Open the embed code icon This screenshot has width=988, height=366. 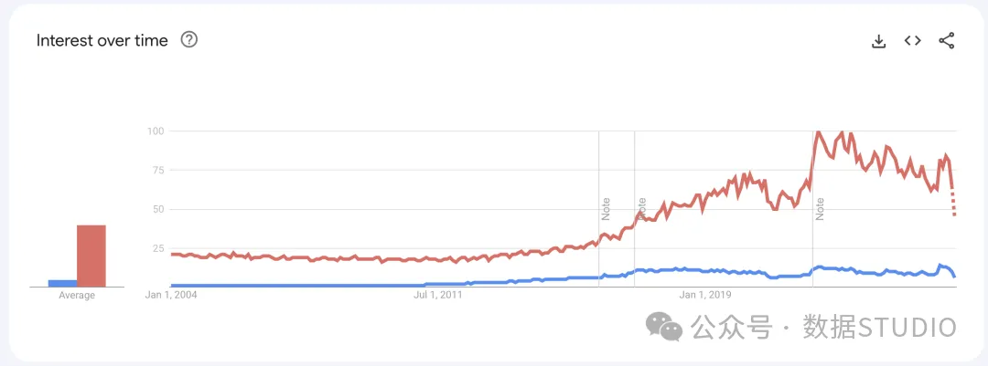(912, 40)
